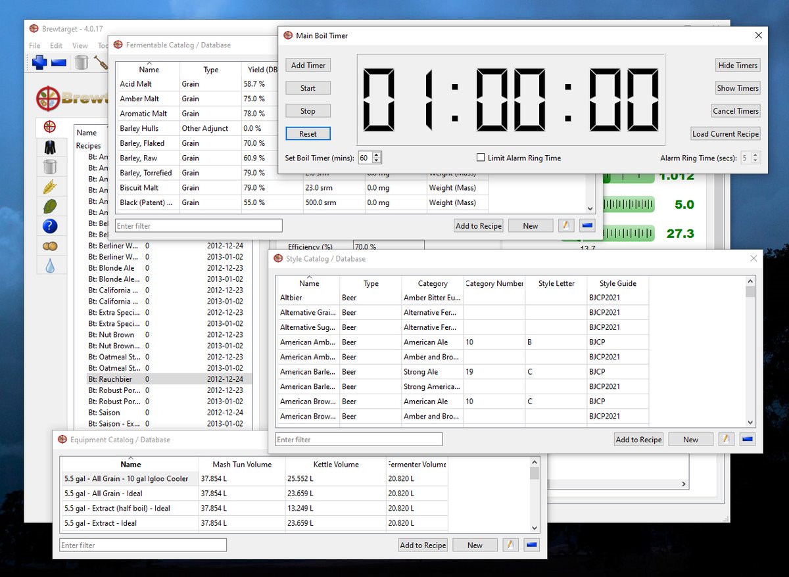
Task: Stop the boil timer
Action: point(308,111)
